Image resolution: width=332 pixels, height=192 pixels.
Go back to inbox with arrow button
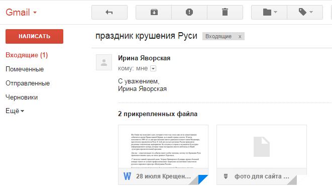click(109, 12)
